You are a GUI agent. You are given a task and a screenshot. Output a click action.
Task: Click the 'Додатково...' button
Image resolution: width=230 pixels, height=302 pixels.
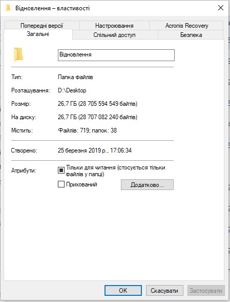pos(147,185)
